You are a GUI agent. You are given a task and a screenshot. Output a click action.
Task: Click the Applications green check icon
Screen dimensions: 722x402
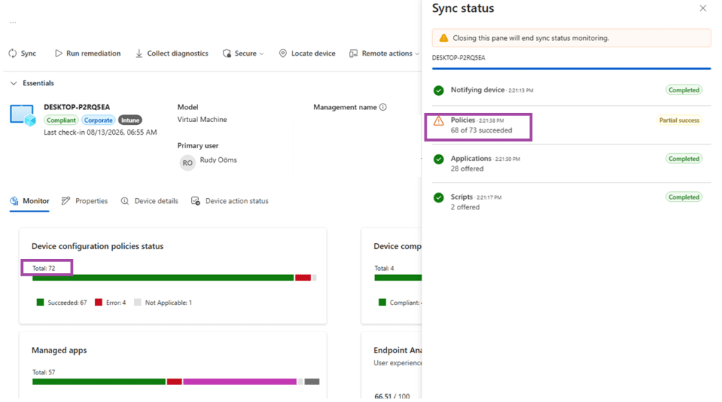(439, 159)
